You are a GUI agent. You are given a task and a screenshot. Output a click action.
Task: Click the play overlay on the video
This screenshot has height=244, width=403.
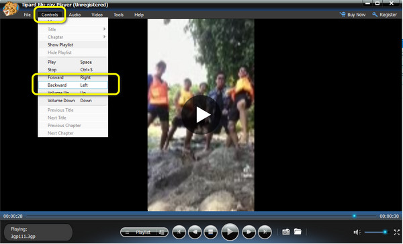201,115
